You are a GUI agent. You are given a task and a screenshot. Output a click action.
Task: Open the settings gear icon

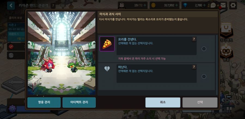click(x=233, y=5)
